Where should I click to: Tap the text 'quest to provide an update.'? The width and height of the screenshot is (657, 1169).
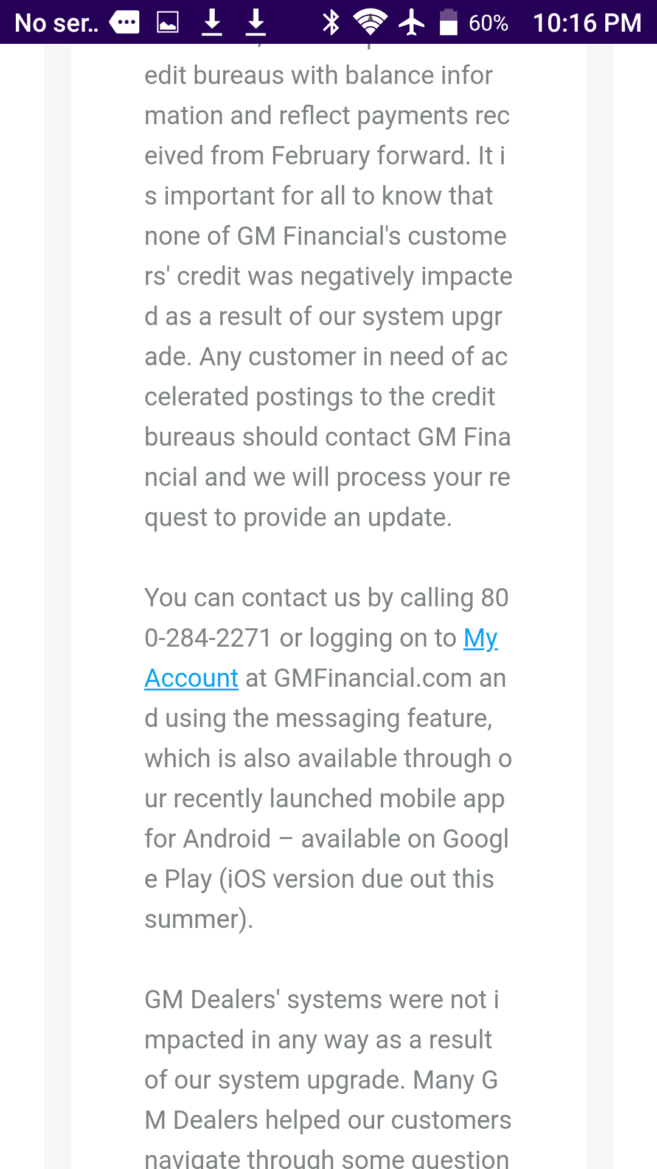tap(298, 518)
